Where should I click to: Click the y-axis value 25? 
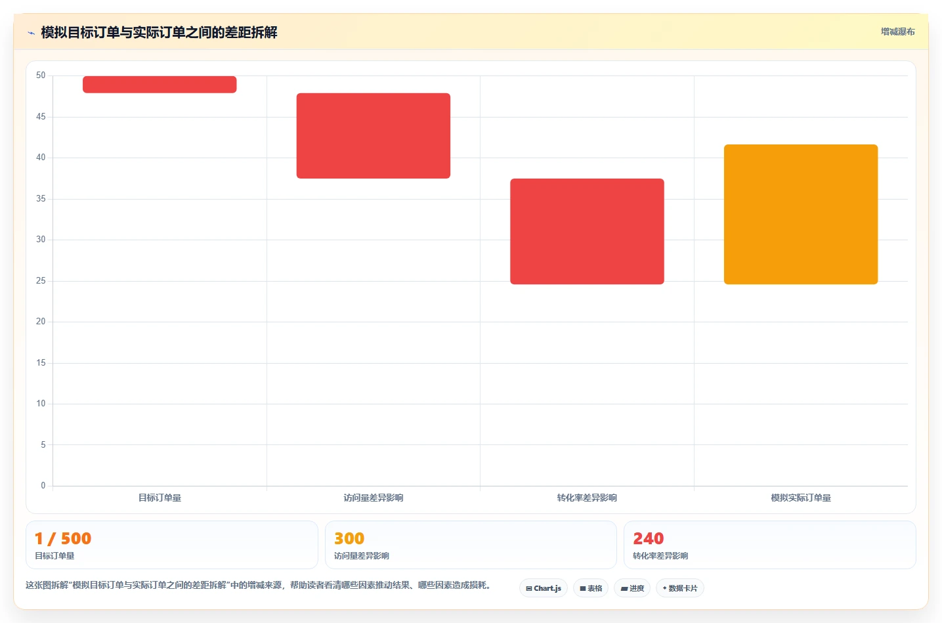click(x=41, y=281)
